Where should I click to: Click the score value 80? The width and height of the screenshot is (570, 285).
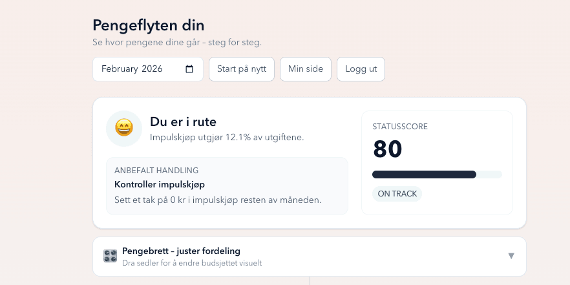pos(388,149)
